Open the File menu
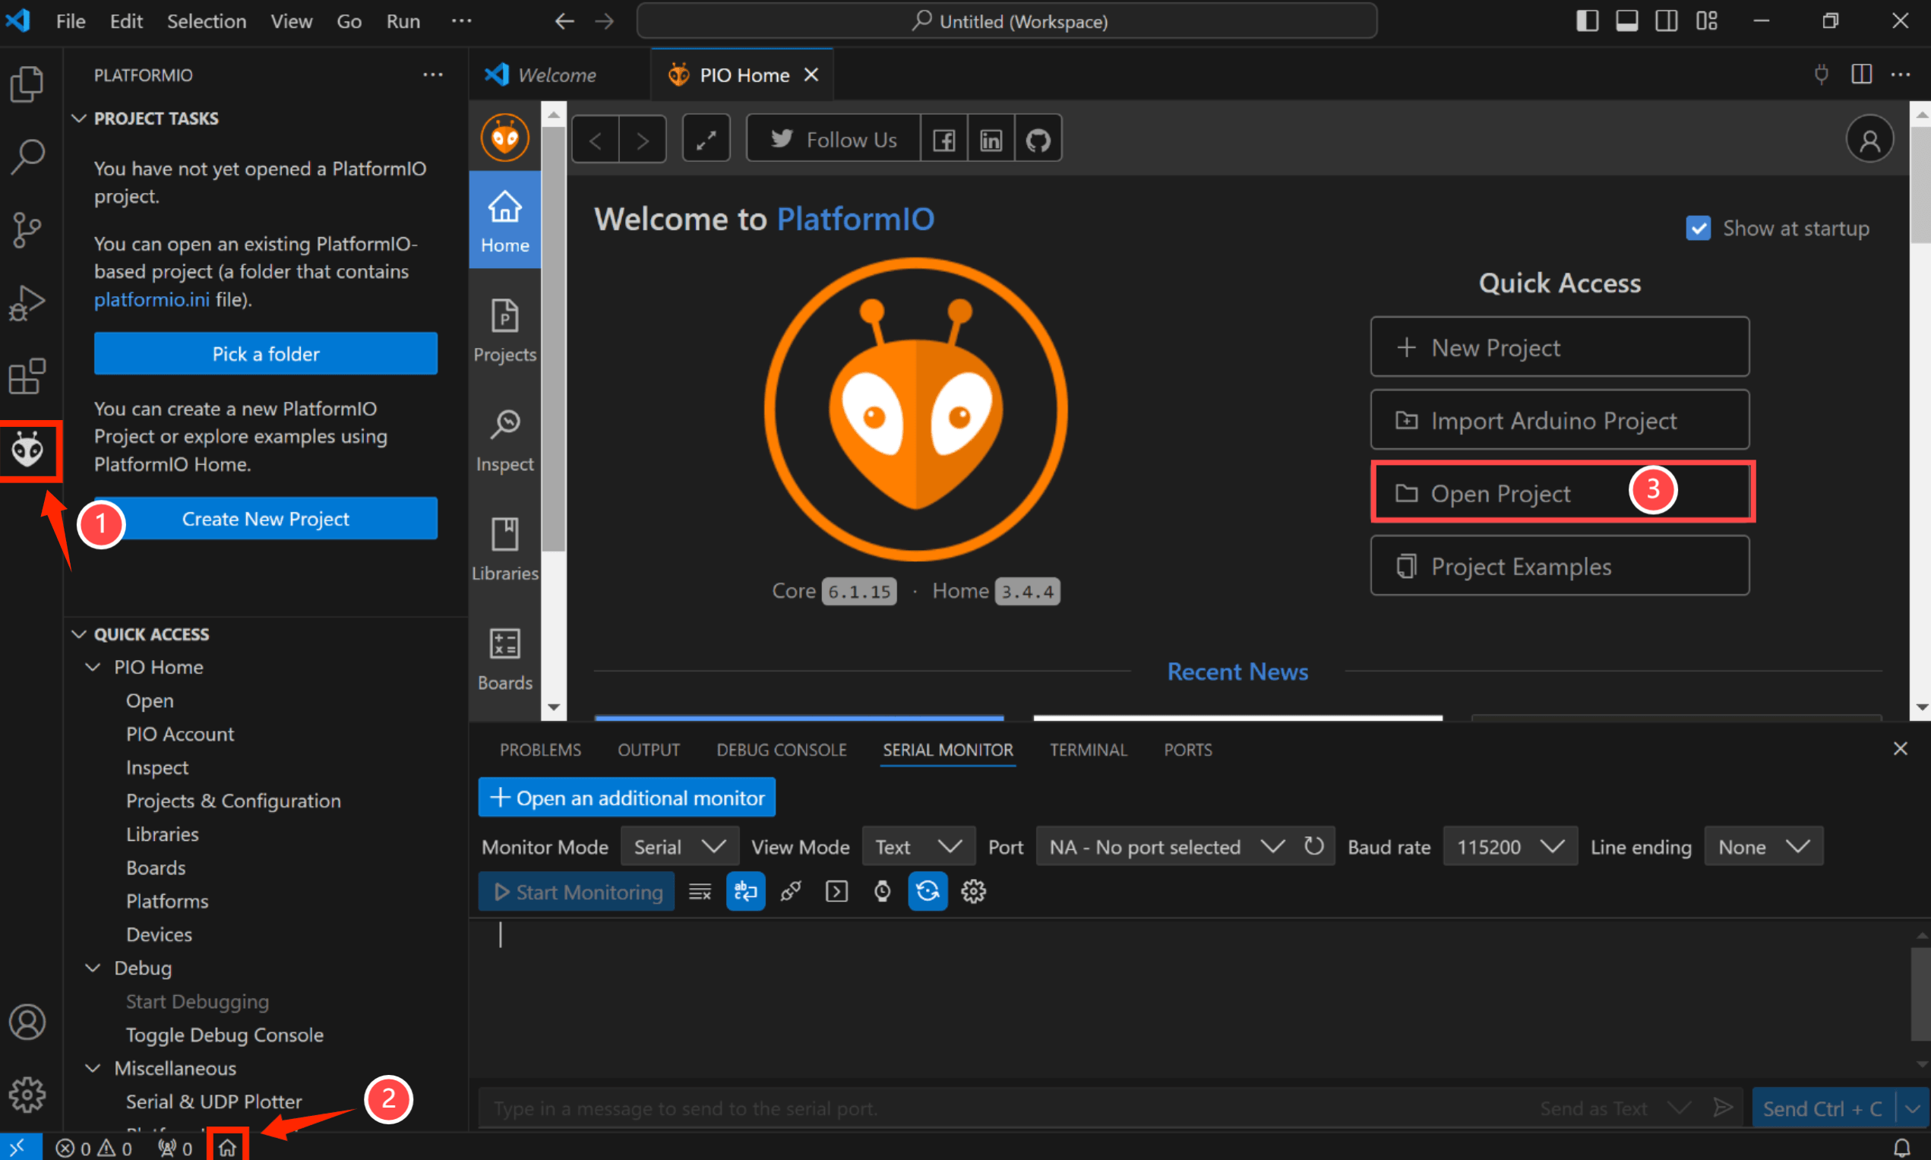Image resolution: width=1931 pixels, height=1160 pixels. click(x=71, y=21)
